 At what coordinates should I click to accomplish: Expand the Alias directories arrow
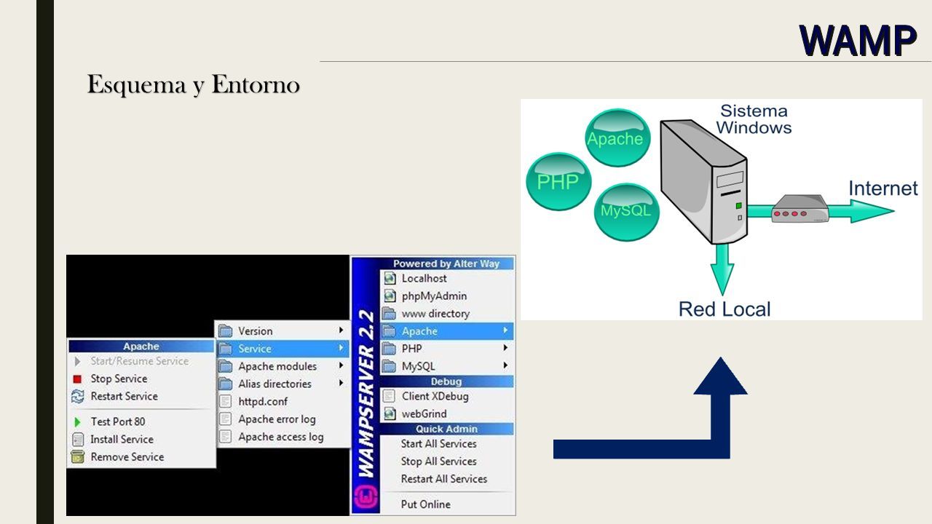[x=341, y=383]
